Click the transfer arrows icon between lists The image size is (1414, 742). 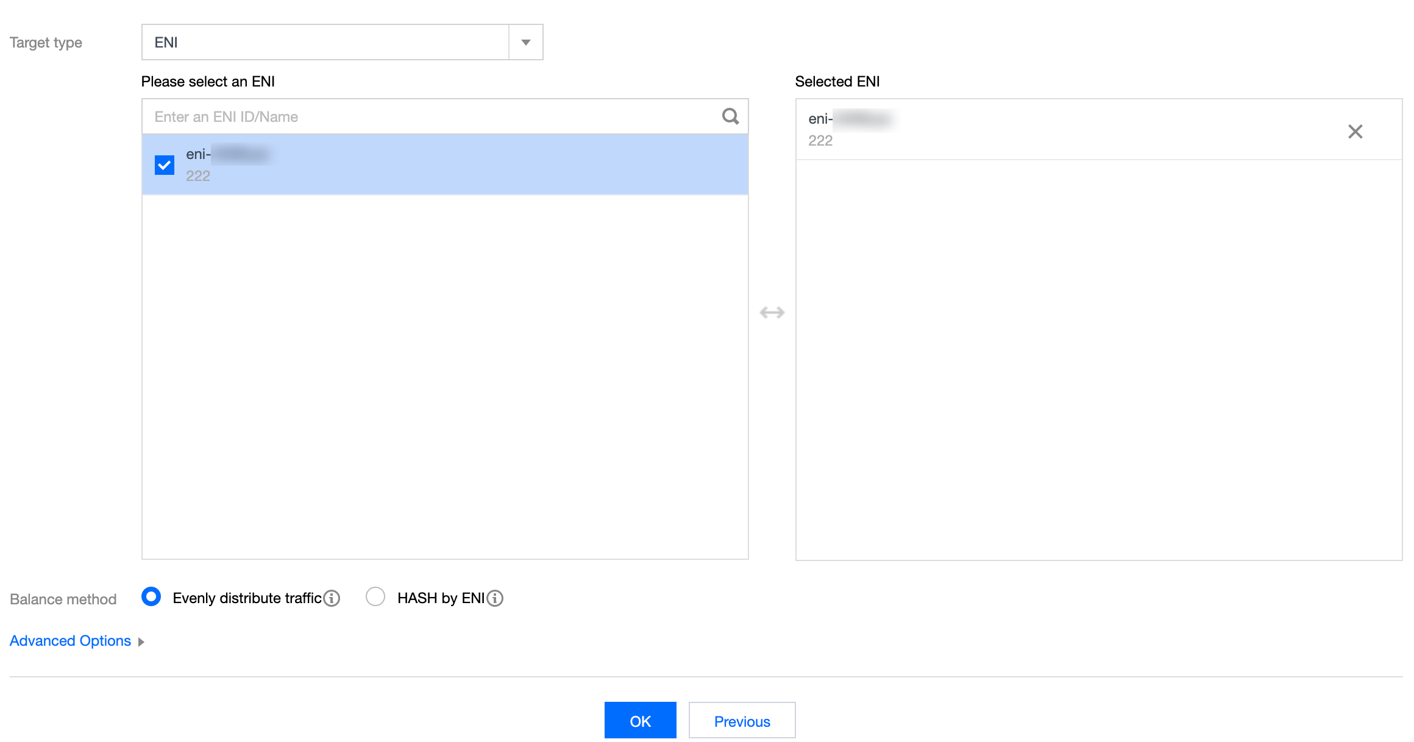(x=772, y=313)
